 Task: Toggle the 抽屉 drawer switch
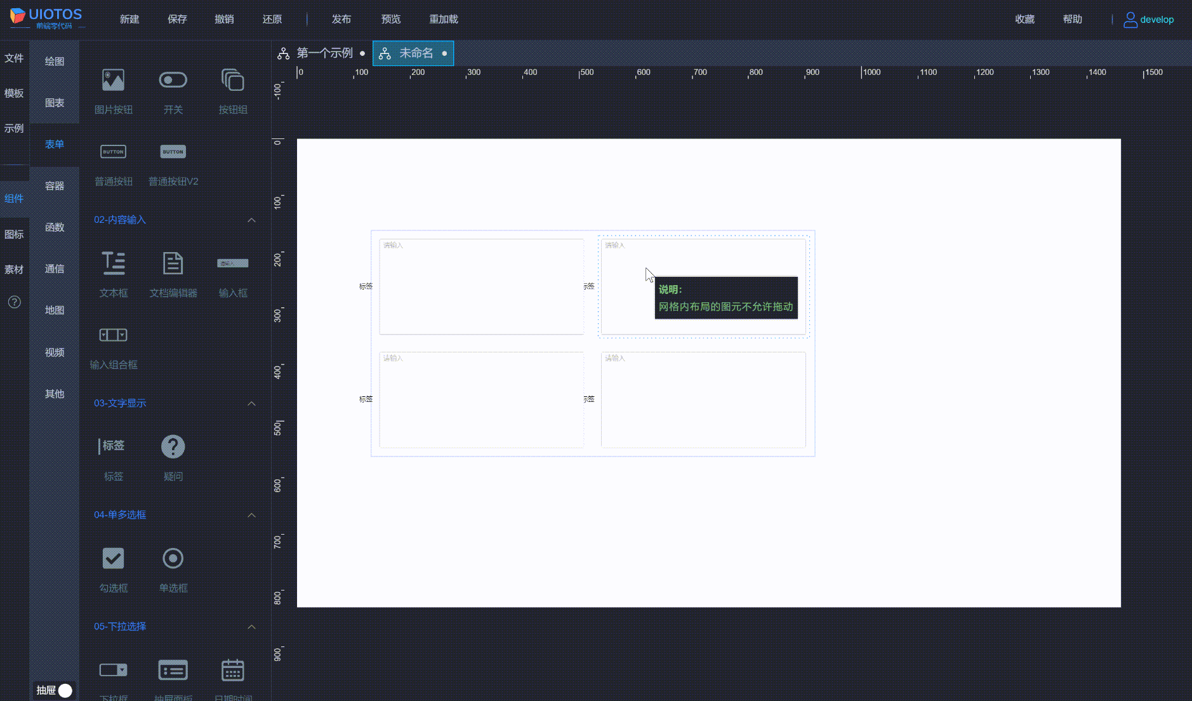65,690
